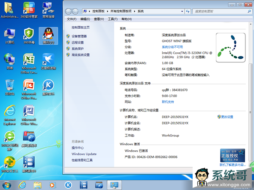Screen dimensions: 254x190
Task: Expand the breadcrumb arrow after 控制面板
Action: tap(108, 11)
